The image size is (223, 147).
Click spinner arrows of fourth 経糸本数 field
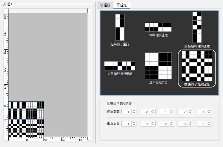coord(190,111)
